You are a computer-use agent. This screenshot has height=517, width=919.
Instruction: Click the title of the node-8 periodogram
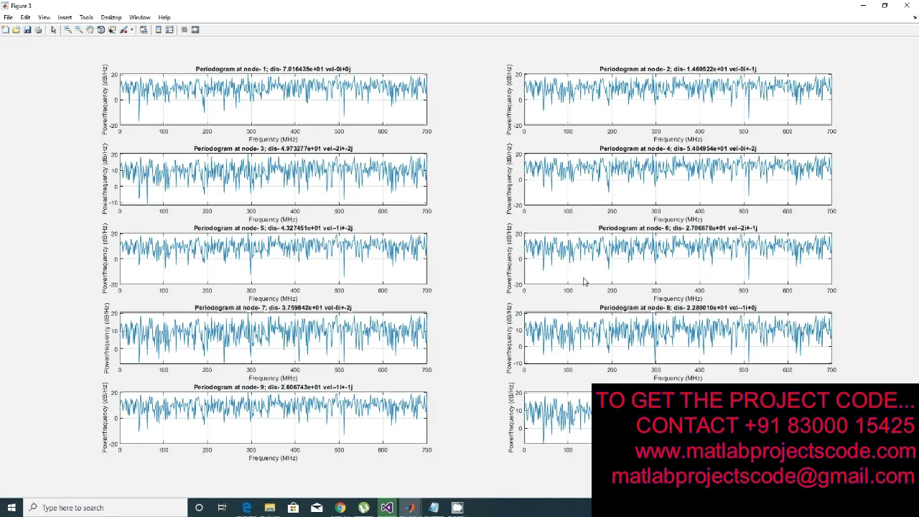(678, 308)
